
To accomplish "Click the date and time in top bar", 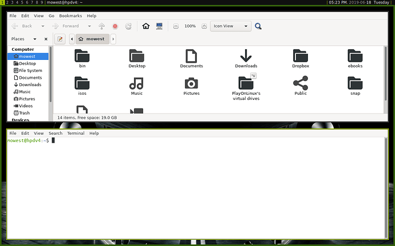I will pyautogui.click(x=359, y=2).
